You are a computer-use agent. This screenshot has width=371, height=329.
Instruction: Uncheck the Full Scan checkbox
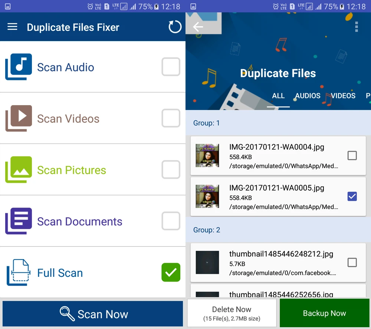171,272
